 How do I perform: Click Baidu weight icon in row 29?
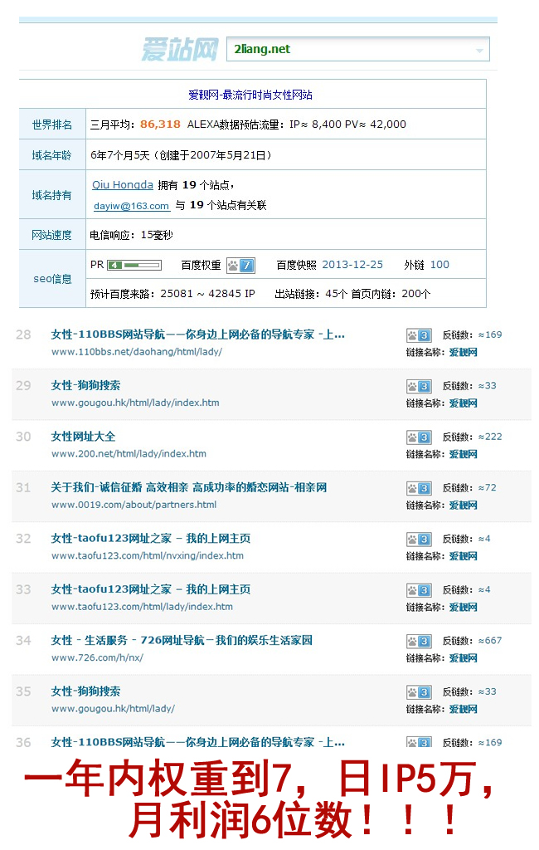pos(419,387)
